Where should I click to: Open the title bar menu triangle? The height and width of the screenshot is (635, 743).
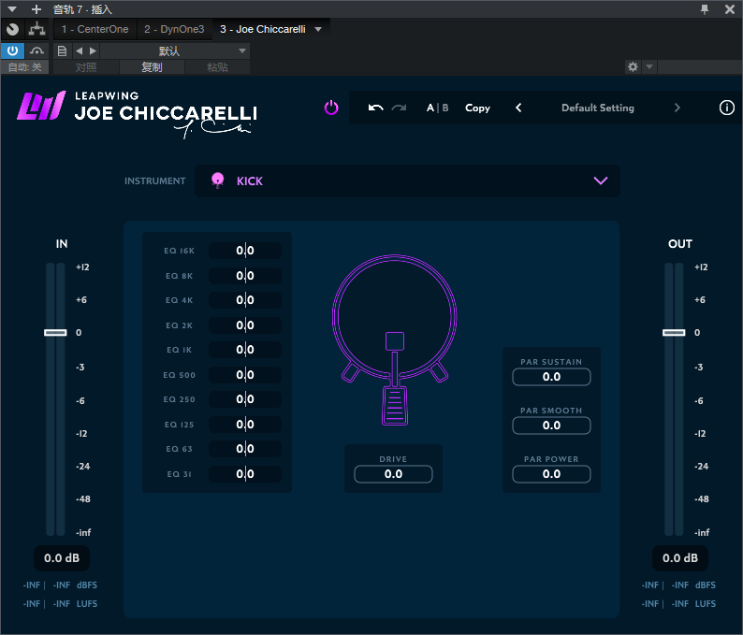click(x=12, y=9)
